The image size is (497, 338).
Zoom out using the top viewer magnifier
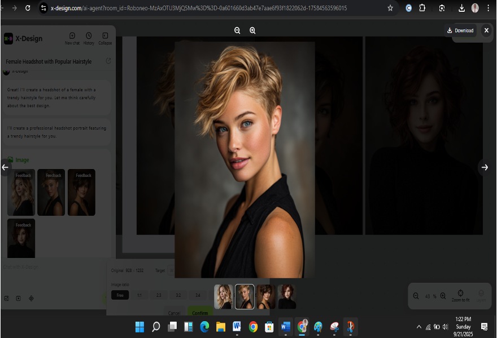237,30
